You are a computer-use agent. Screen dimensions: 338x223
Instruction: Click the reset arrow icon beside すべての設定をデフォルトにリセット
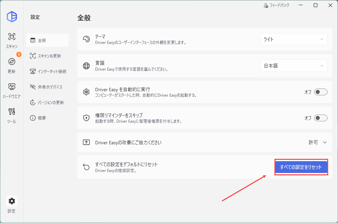tap(86, 167)
